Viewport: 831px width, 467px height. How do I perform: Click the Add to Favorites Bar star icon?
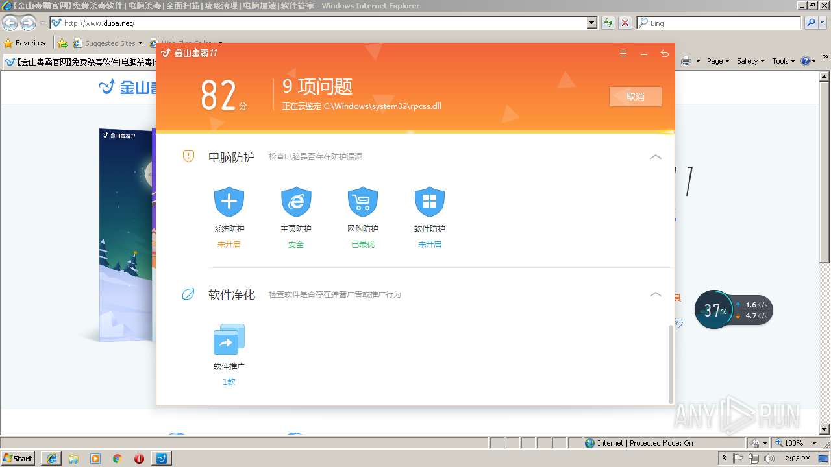coord(62,43)
